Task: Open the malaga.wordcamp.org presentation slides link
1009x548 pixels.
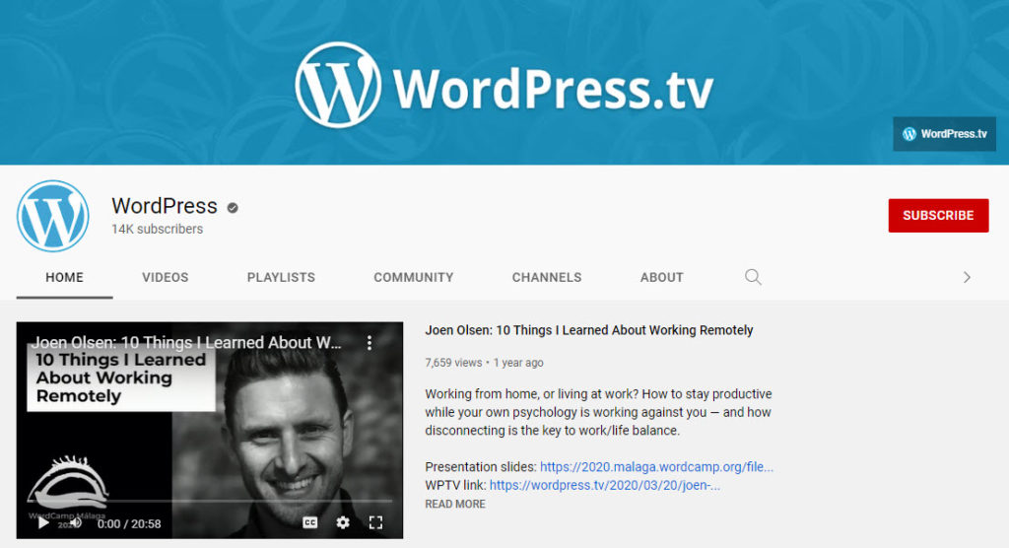Action: [x=656, y=467]
